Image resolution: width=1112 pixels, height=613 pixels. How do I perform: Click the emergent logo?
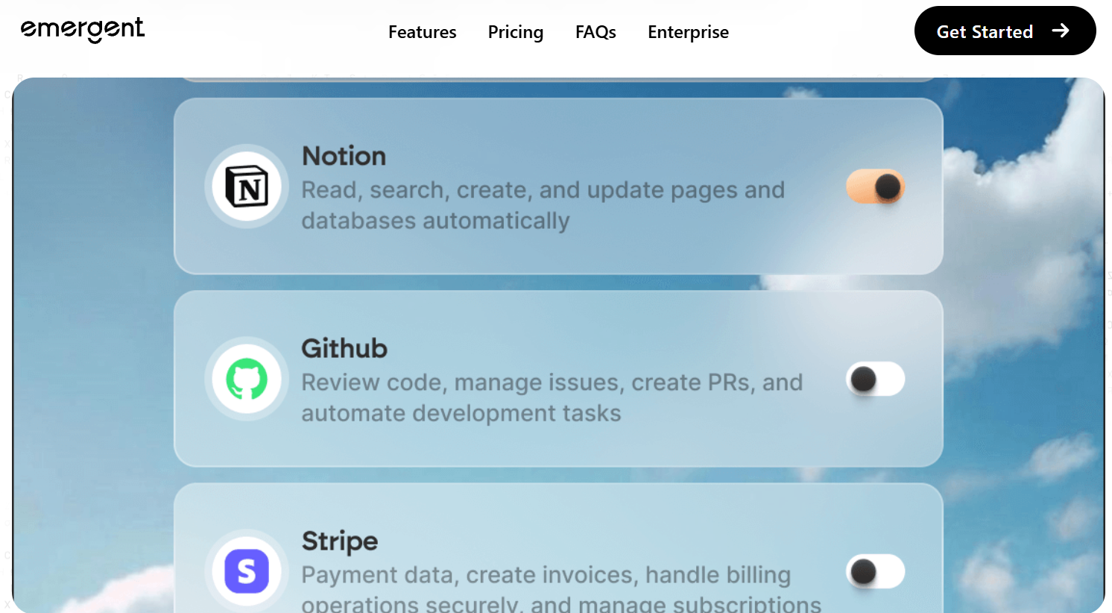pos(83,30)
